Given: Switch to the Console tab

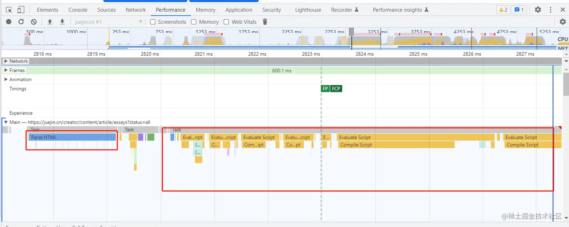Looking at the screenshot, I should [x=78, y=10].
